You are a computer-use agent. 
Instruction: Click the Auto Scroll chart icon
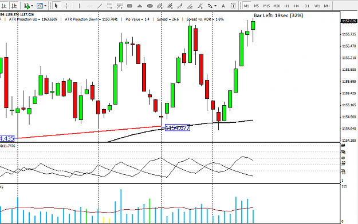click(4, 6)
